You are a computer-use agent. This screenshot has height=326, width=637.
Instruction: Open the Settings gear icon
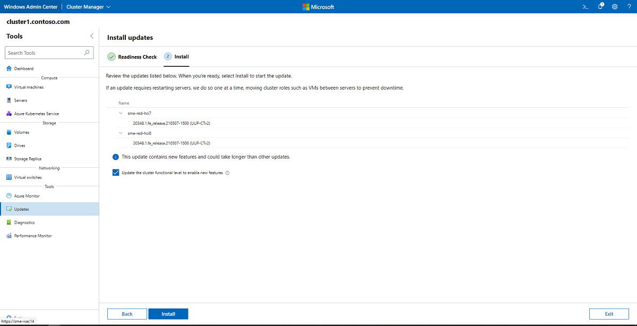(615, 6)
